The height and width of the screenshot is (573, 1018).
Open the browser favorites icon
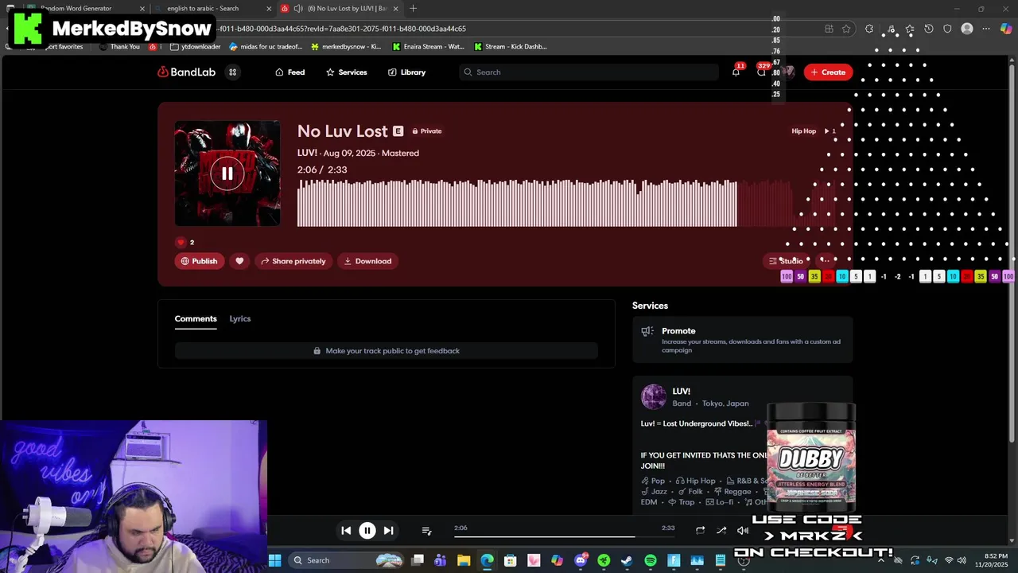click(910, 29)
